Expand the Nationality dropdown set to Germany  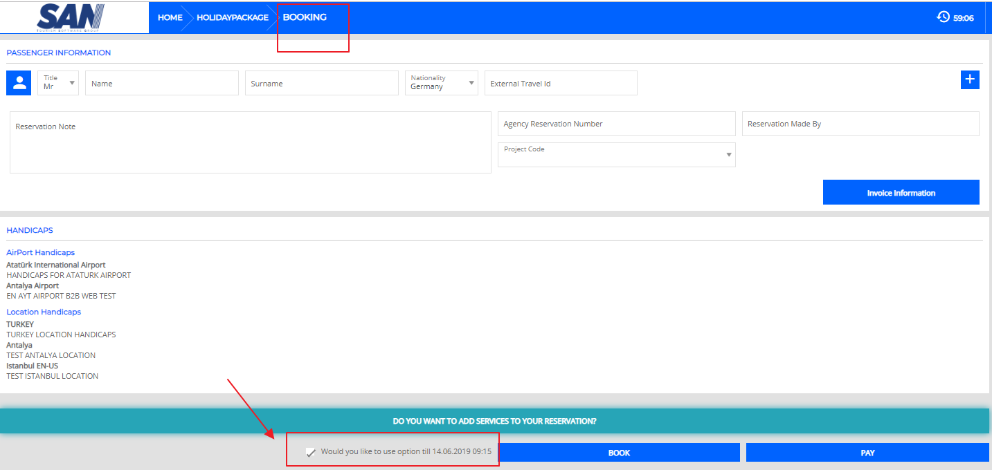(441, 83)
